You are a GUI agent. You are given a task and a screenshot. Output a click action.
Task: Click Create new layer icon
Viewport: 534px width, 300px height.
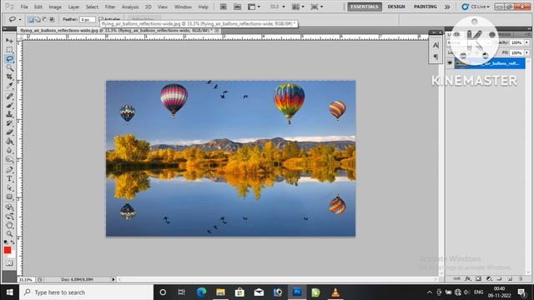[510, 278]
